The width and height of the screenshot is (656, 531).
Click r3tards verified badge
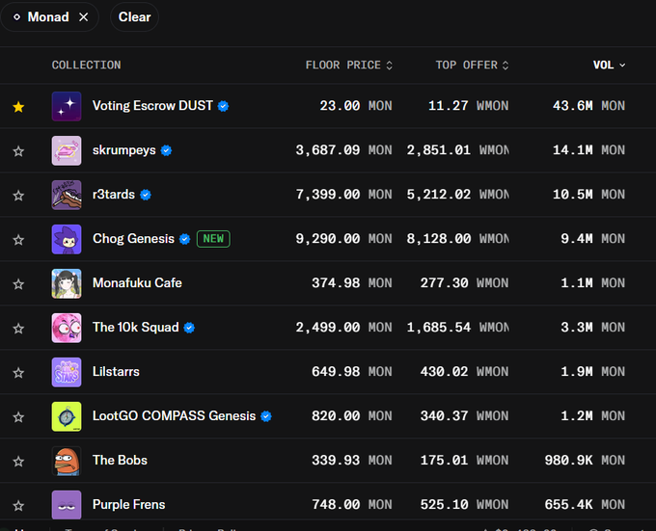point(146,195)
